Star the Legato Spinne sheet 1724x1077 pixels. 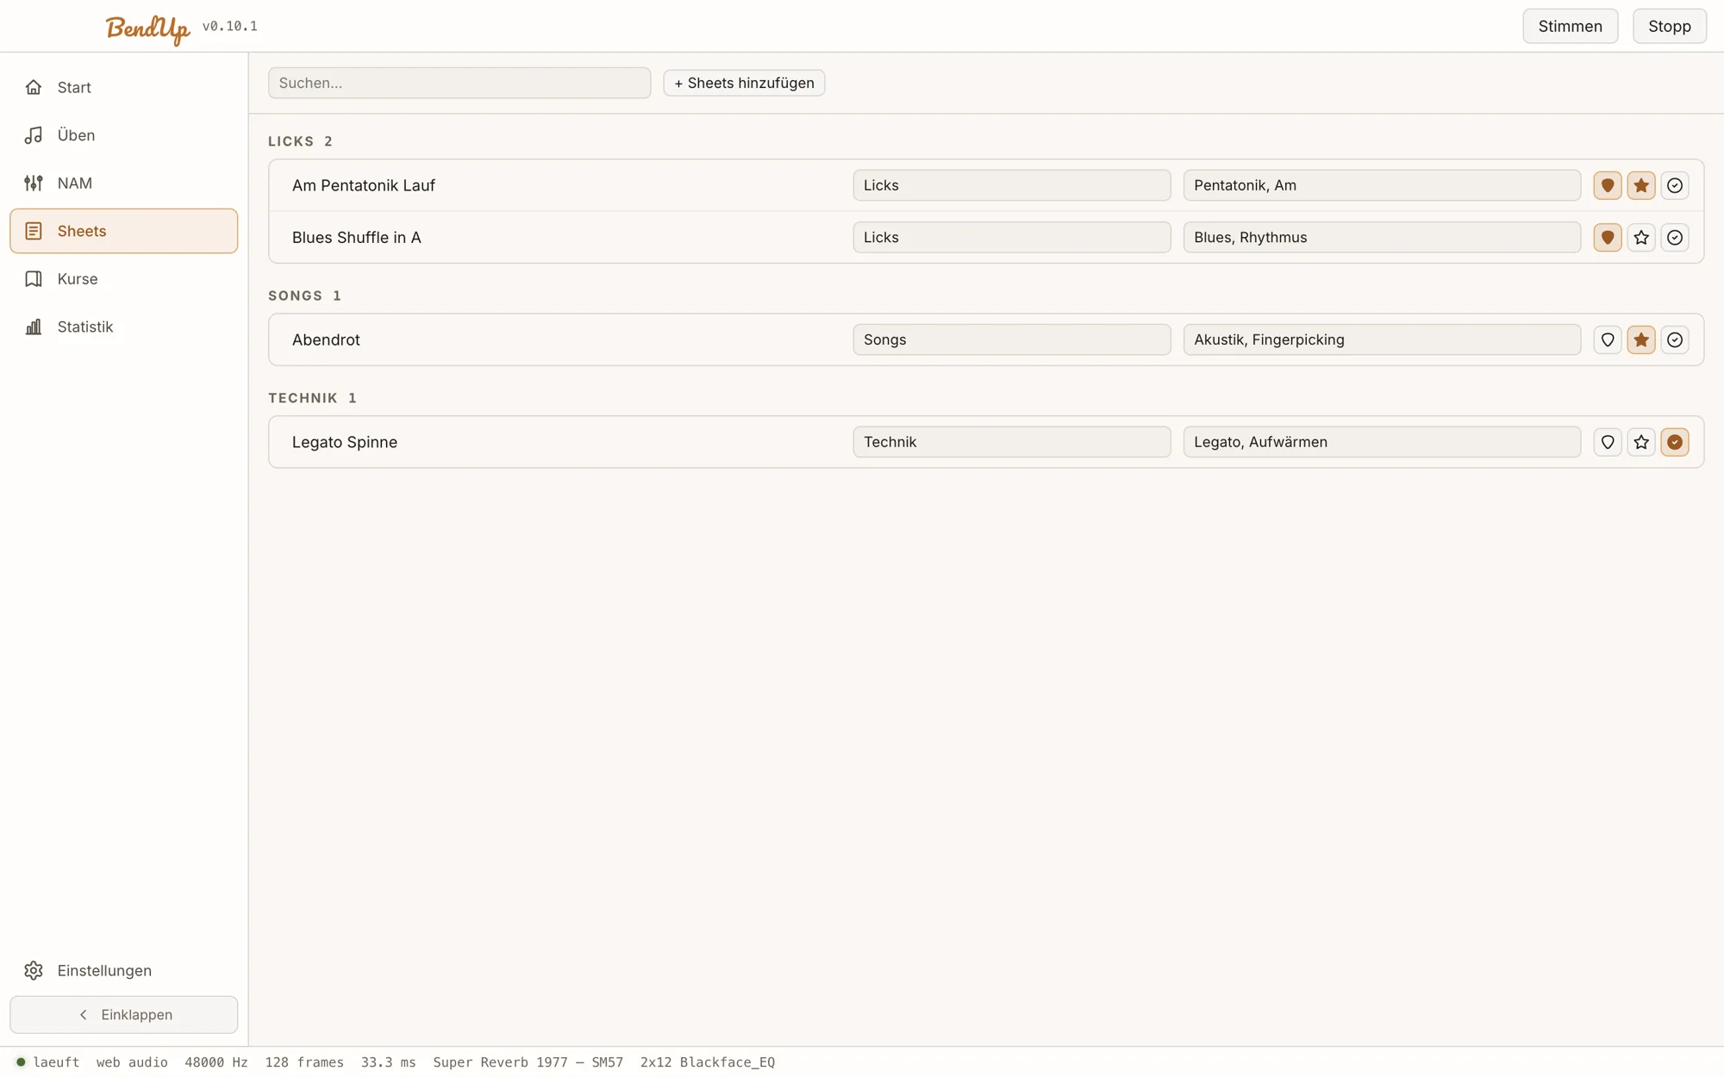[1641, 442]
